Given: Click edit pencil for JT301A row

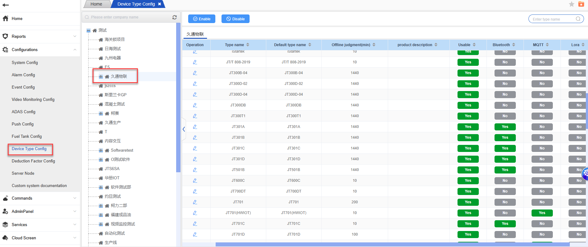Looking at the screenshot, I should point(195,127).
